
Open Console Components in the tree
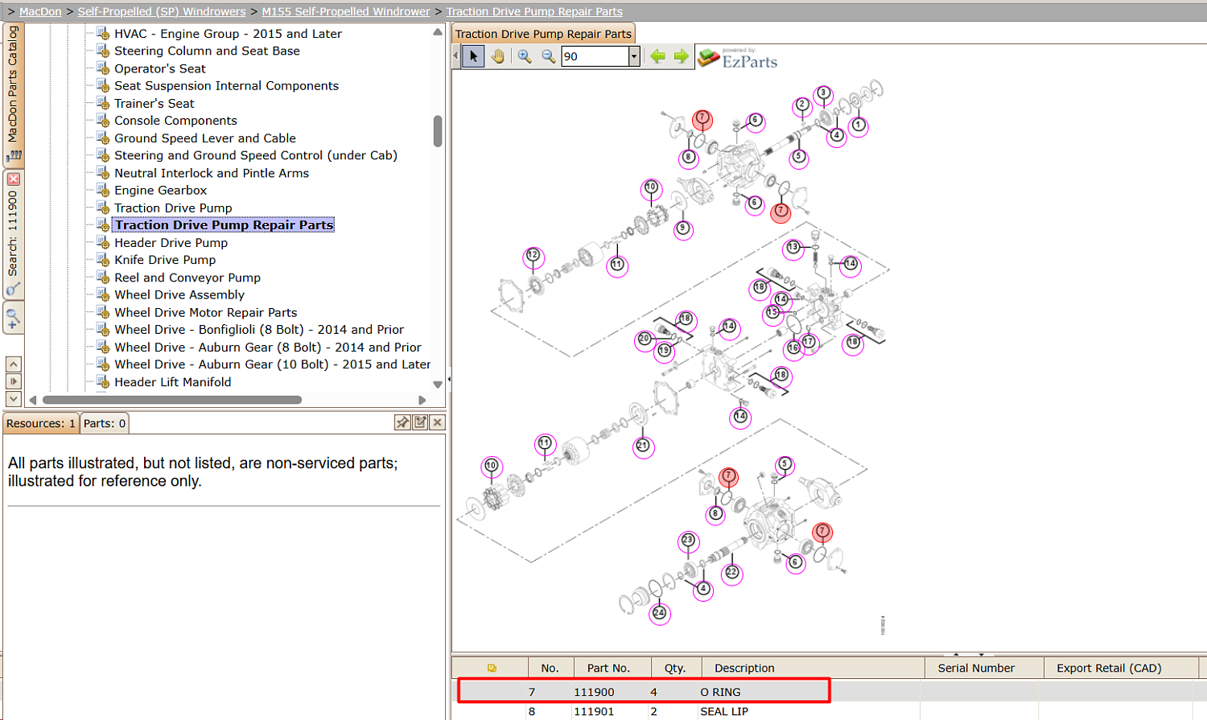click(175, 121)
